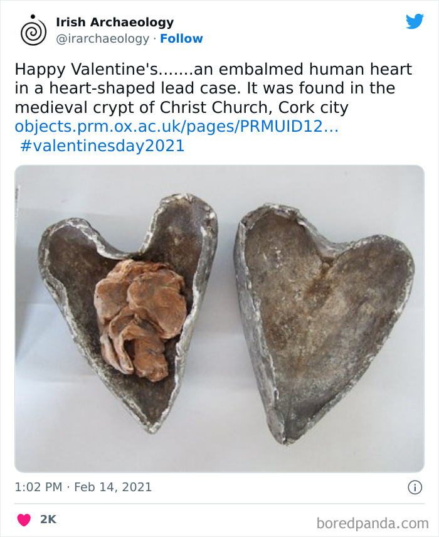Click the embalmed heart in the photo
Image resolution: width=439 pixels, height=537 pixels.
[x=141, y=316]
